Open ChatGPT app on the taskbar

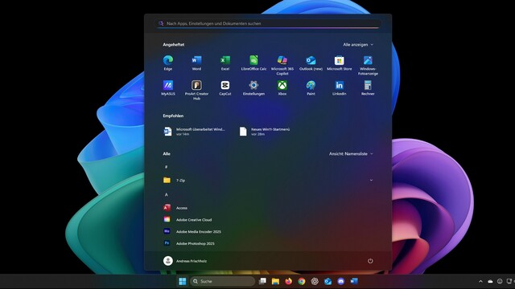point(315,281)
